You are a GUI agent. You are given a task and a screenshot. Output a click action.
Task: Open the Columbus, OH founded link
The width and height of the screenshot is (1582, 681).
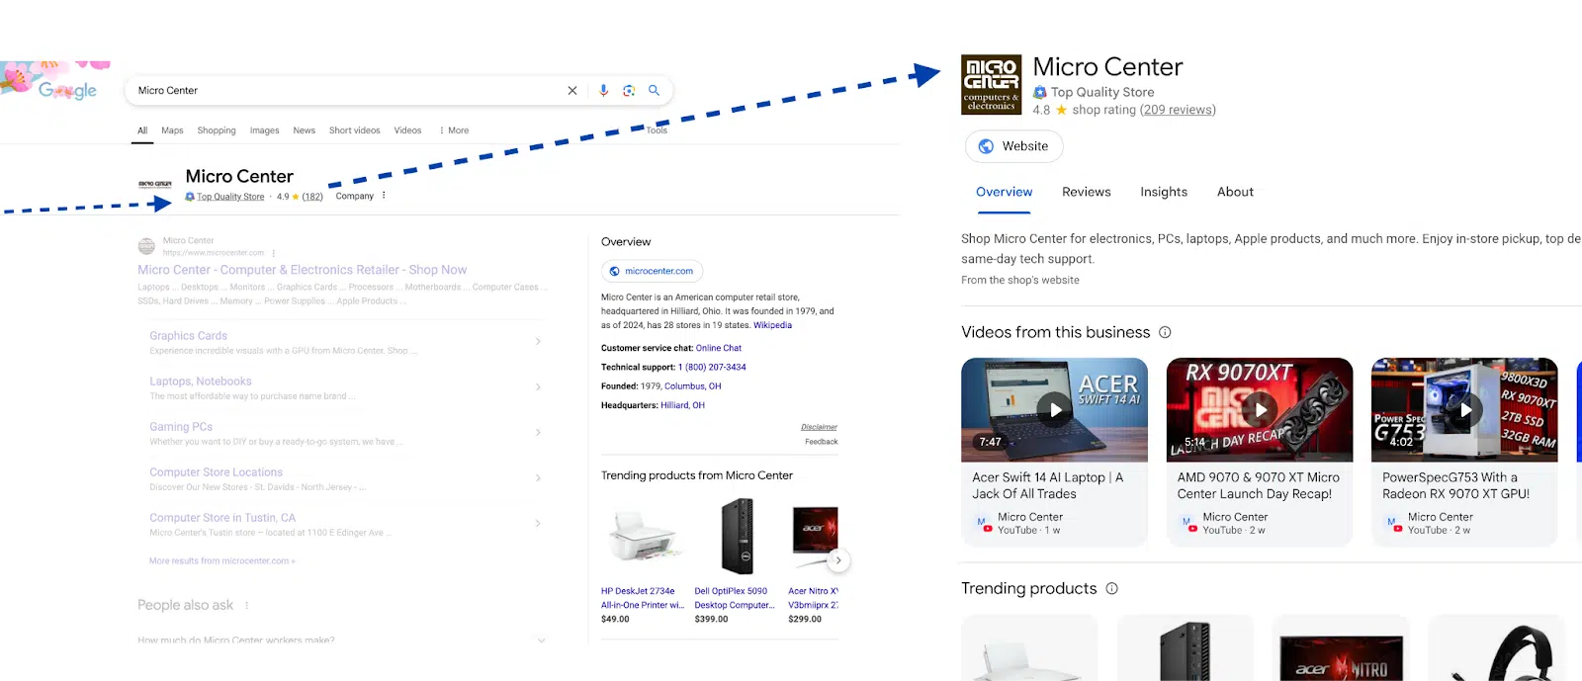click(x=692, y=386)
